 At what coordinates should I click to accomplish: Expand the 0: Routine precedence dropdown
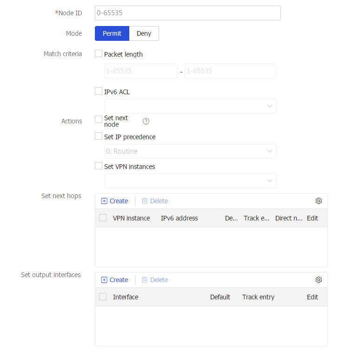click(x=190, y=151)
